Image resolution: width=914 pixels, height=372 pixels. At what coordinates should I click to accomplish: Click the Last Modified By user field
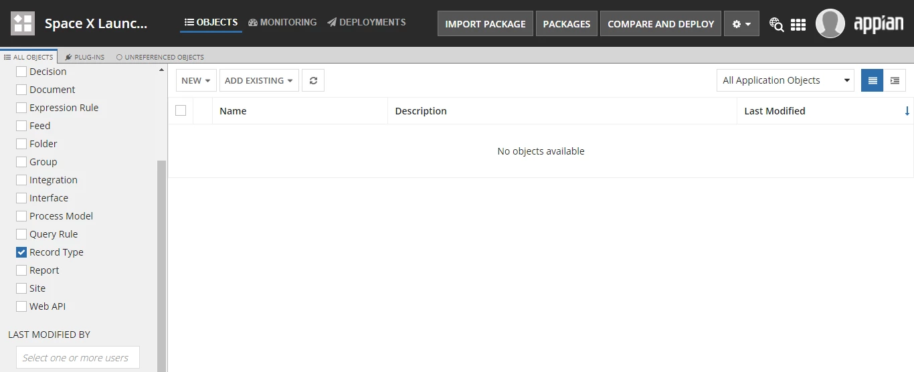78,357
